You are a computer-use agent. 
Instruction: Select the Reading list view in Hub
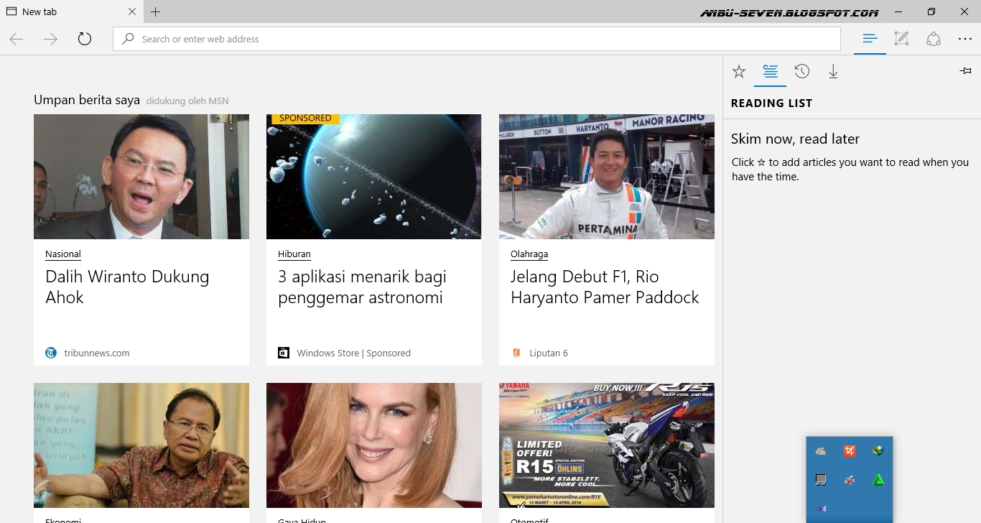(771, 71)
